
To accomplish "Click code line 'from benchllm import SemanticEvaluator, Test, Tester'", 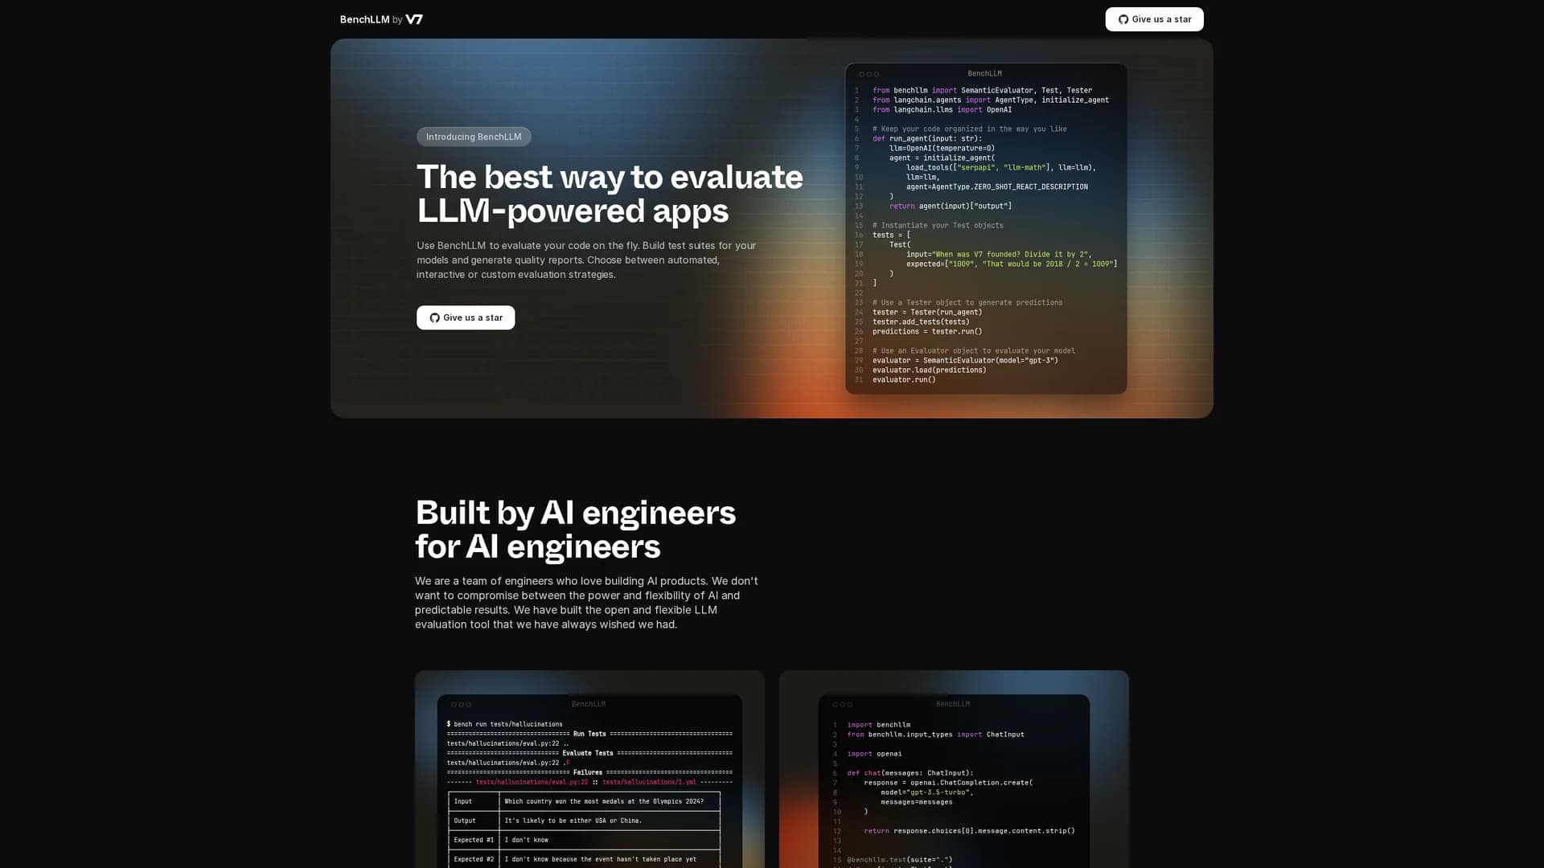I will click(x=982, y=90).
